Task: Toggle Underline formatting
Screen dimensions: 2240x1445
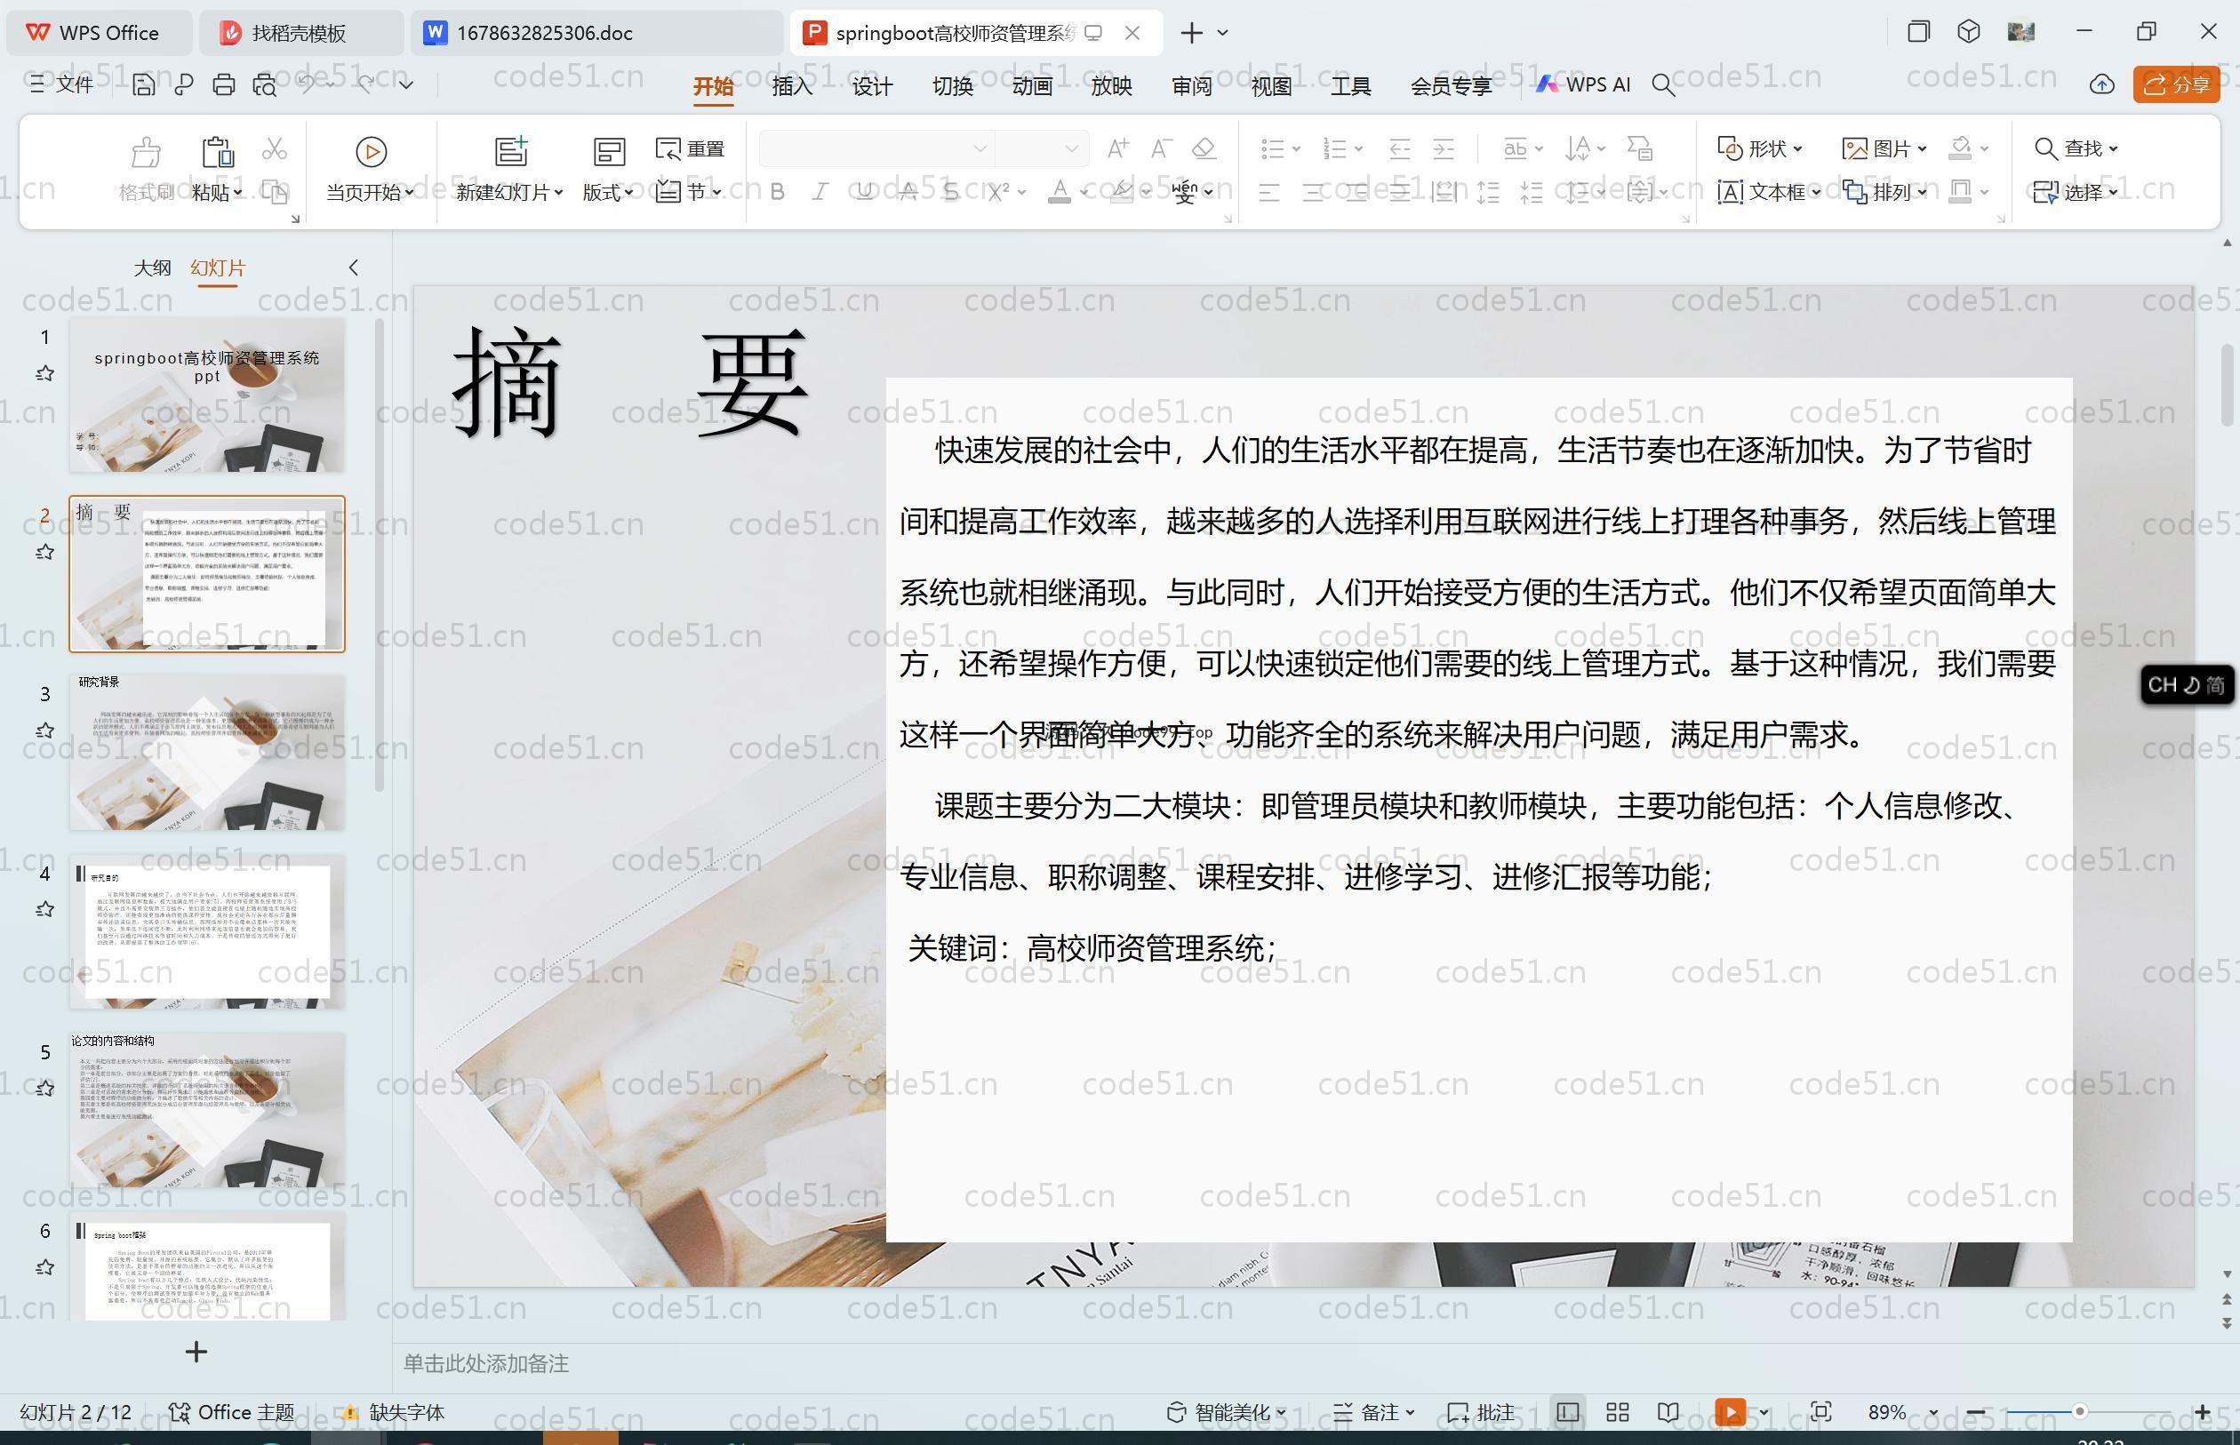Action: pos(864,192)
